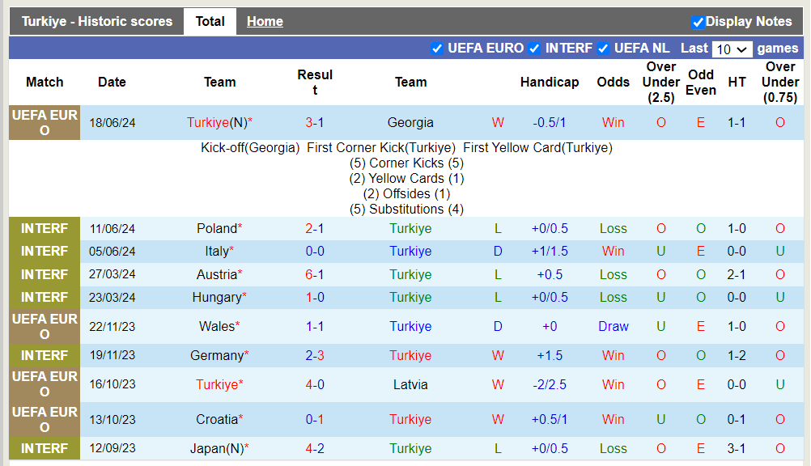Click the Hungary team name
Viewport: 811px width, 466px height.
point(216,298)
